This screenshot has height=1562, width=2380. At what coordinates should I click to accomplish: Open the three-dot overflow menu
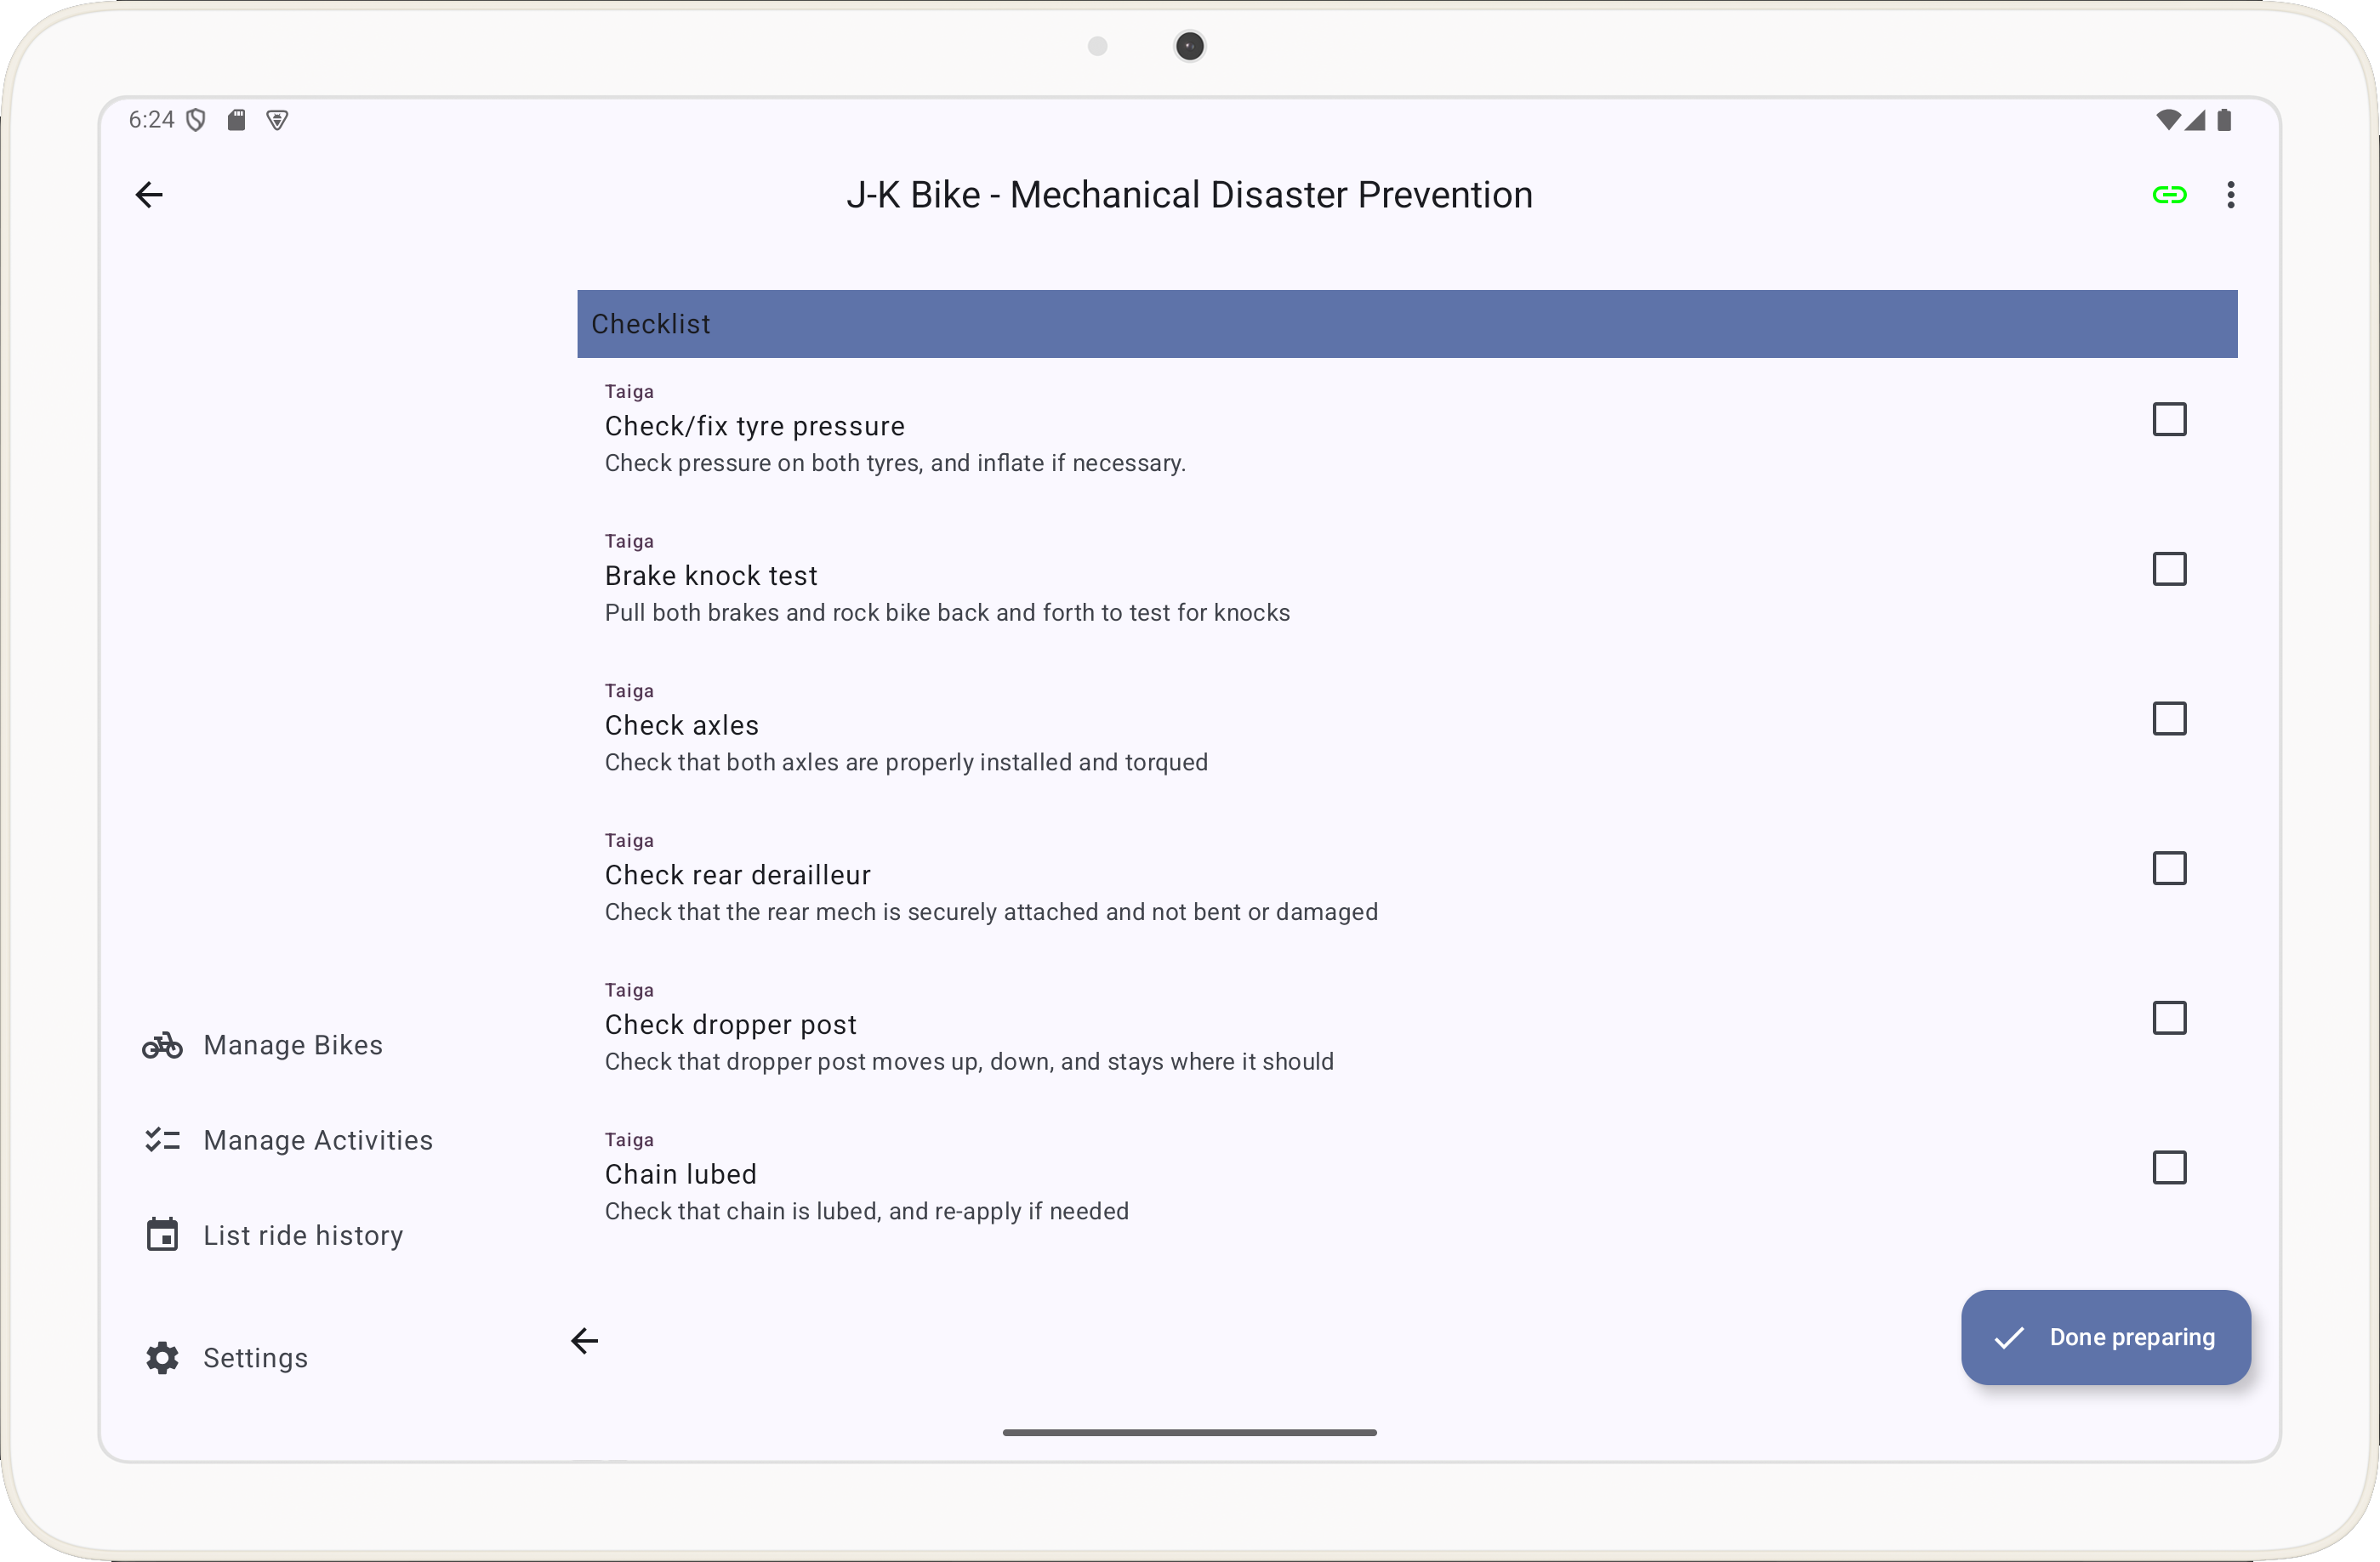[x=2230, y=195]
